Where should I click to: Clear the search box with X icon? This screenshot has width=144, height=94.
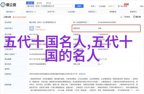73,6
